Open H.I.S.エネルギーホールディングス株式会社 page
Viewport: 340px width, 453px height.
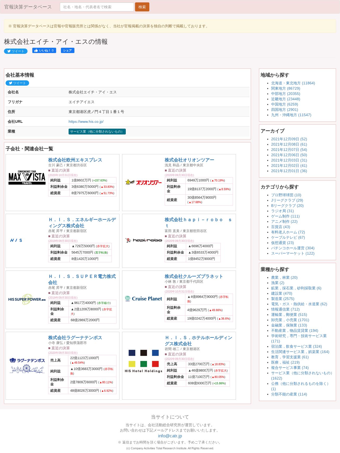click(x=82, y=223)
